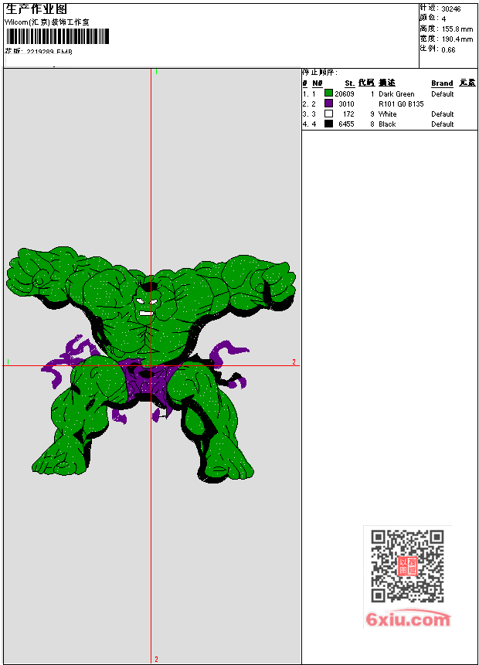Select the St. column header

349,83
